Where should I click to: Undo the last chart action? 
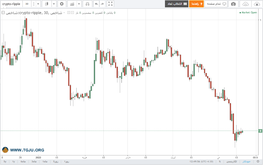click(96, 4)
